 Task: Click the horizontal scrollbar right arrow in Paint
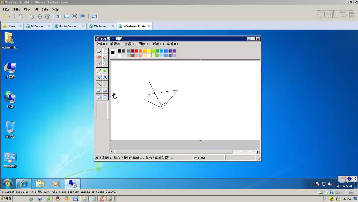[258, 152]
